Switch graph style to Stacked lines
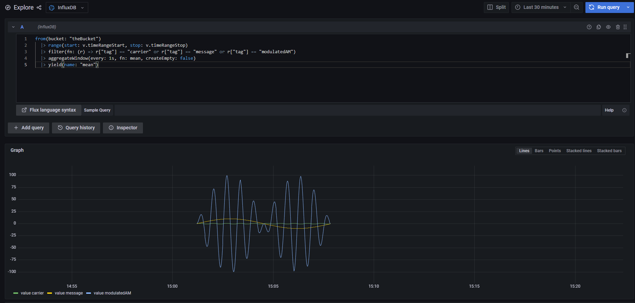 pyautogui.click(x=579, y=151)
